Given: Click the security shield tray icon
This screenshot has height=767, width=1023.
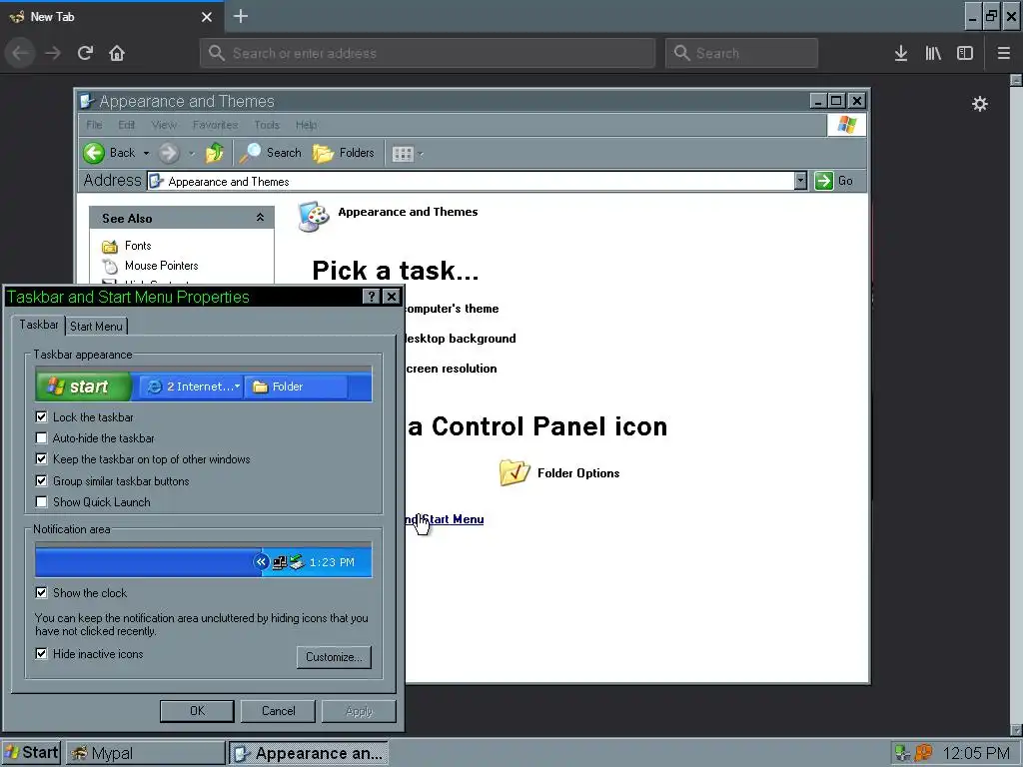Looking at the screenshot, I should [923, 753].
